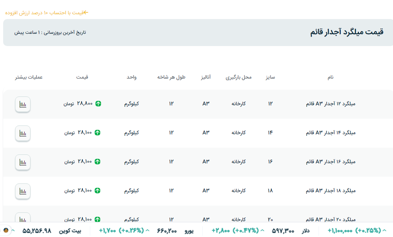
Task: Click the Bitcoin coin icon in ticker
Action: point(6,230)
